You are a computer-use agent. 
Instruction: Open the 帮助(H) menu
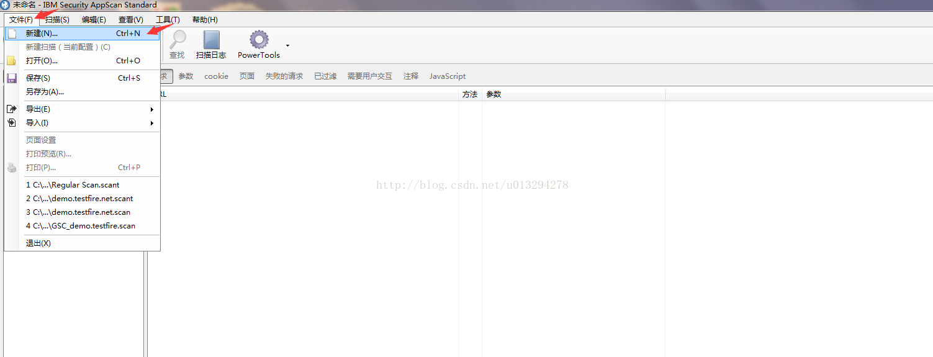[205, 20]
